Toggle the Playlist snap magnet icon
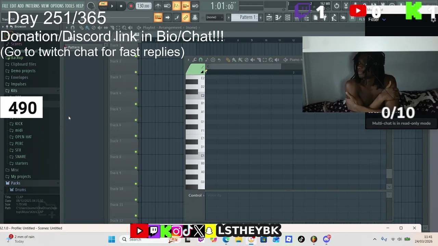Screen dimensions: 438x246 (73, 28)
